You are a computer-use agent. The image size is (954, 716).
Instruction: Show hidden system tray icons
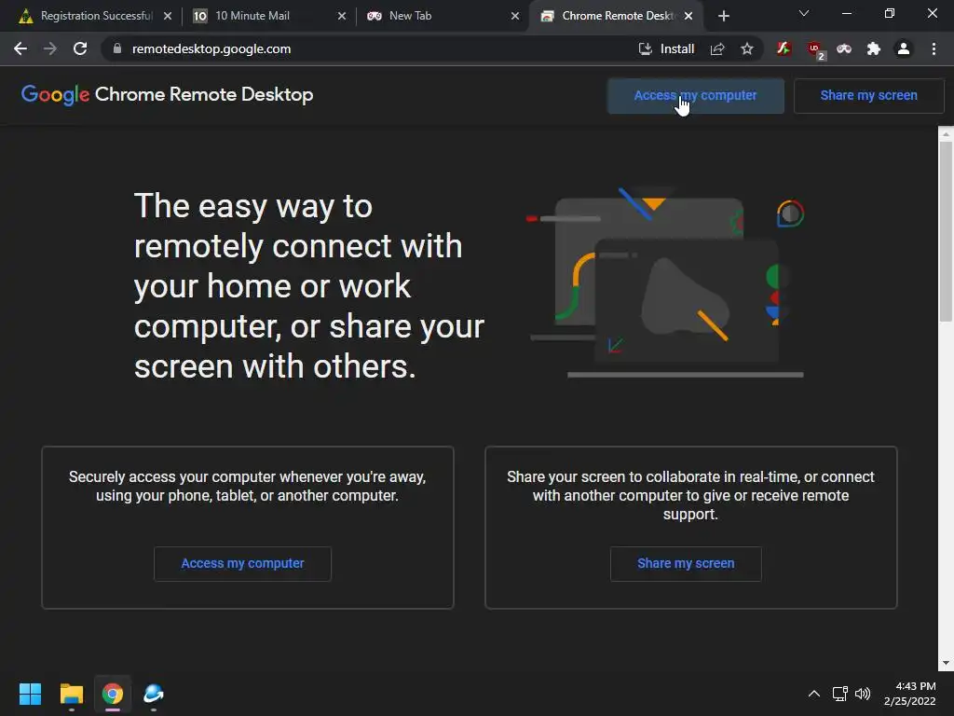813,694
